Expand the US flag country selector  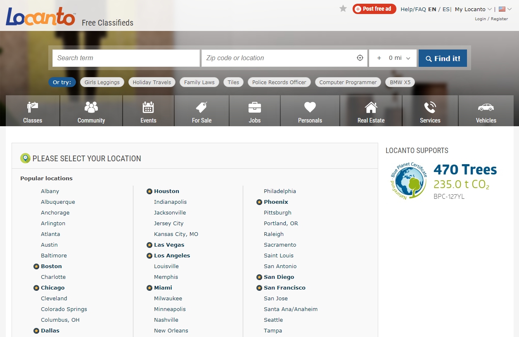click(505, 9)
